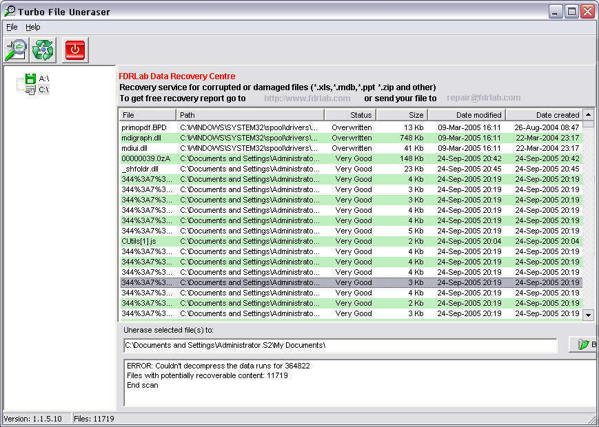Viewport: 599px width, 427px height.
Task: Click the 41 Kb size cell
Action: point(414,148)
